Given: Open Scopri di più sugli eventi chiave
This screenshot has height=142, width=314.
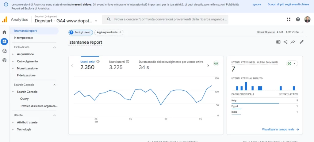Looking at the screenshot, I should (x=288, y=4).
